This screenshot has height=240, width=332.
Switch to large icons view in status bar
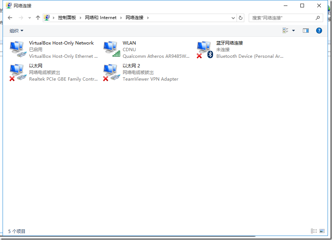tap(322, 231)
